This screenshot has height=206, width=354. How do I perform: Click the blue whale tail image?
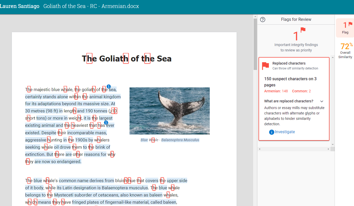point(170,111)
